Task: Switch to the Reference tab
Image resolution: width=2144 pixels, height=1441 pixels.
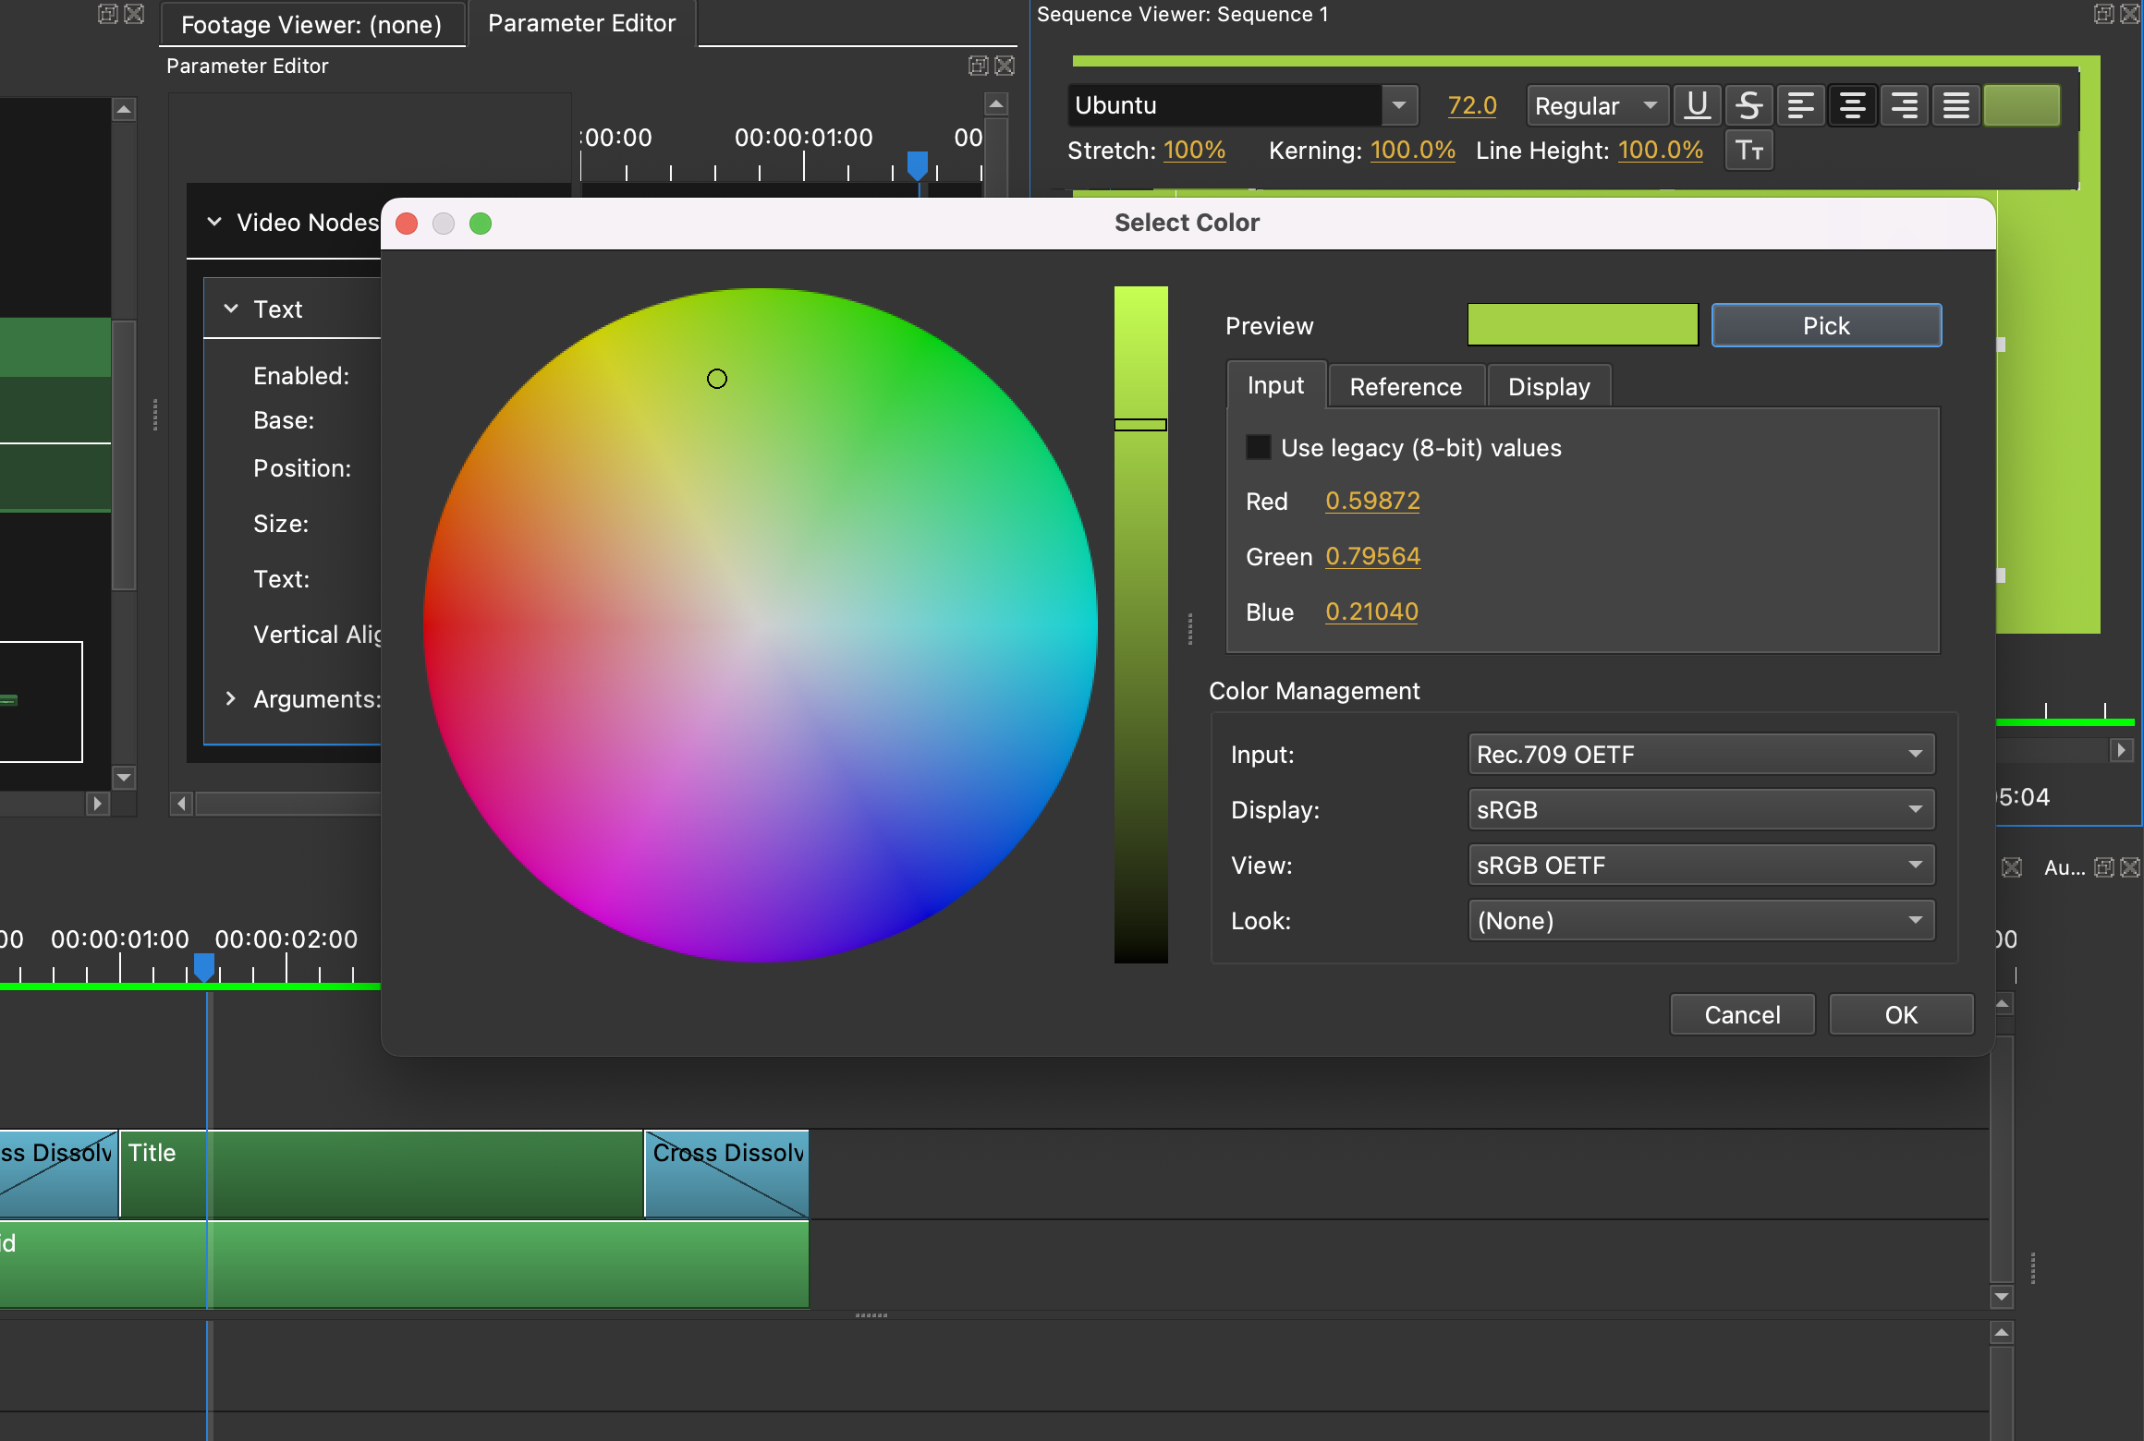Action: pyautogui.click(x=1405, y=385)
